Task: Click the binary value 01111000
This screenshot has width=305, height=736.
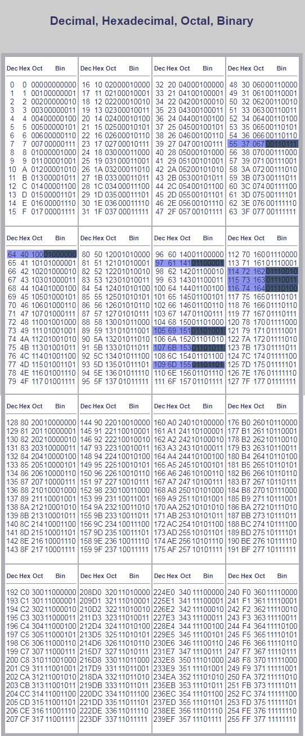Action: [281, 322]
